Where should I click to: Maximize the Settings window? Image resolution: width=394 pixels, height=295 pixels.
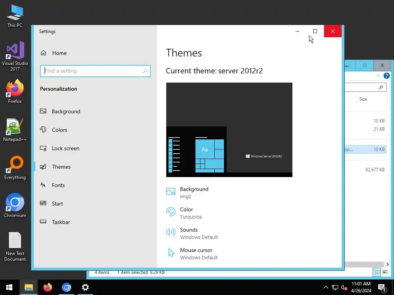(x=315, y=31)
